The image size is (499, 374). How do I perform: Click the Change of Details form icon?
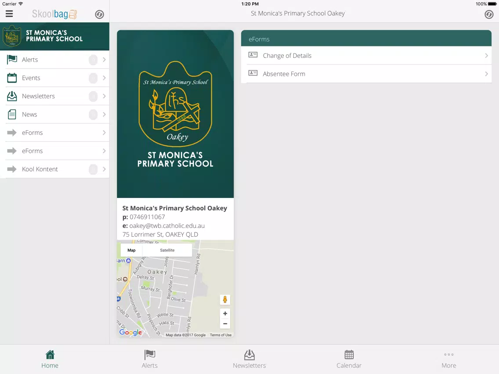coord(253,55)
